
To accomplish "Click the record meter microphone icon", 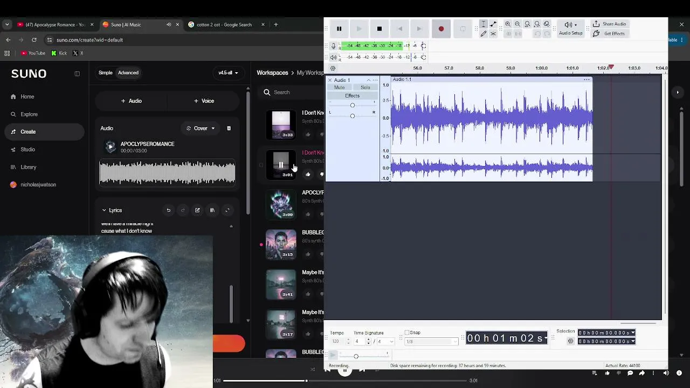I will pyautogui.click(x=333, y=46).
